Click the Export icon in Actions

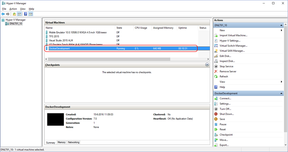click(216, 145)
